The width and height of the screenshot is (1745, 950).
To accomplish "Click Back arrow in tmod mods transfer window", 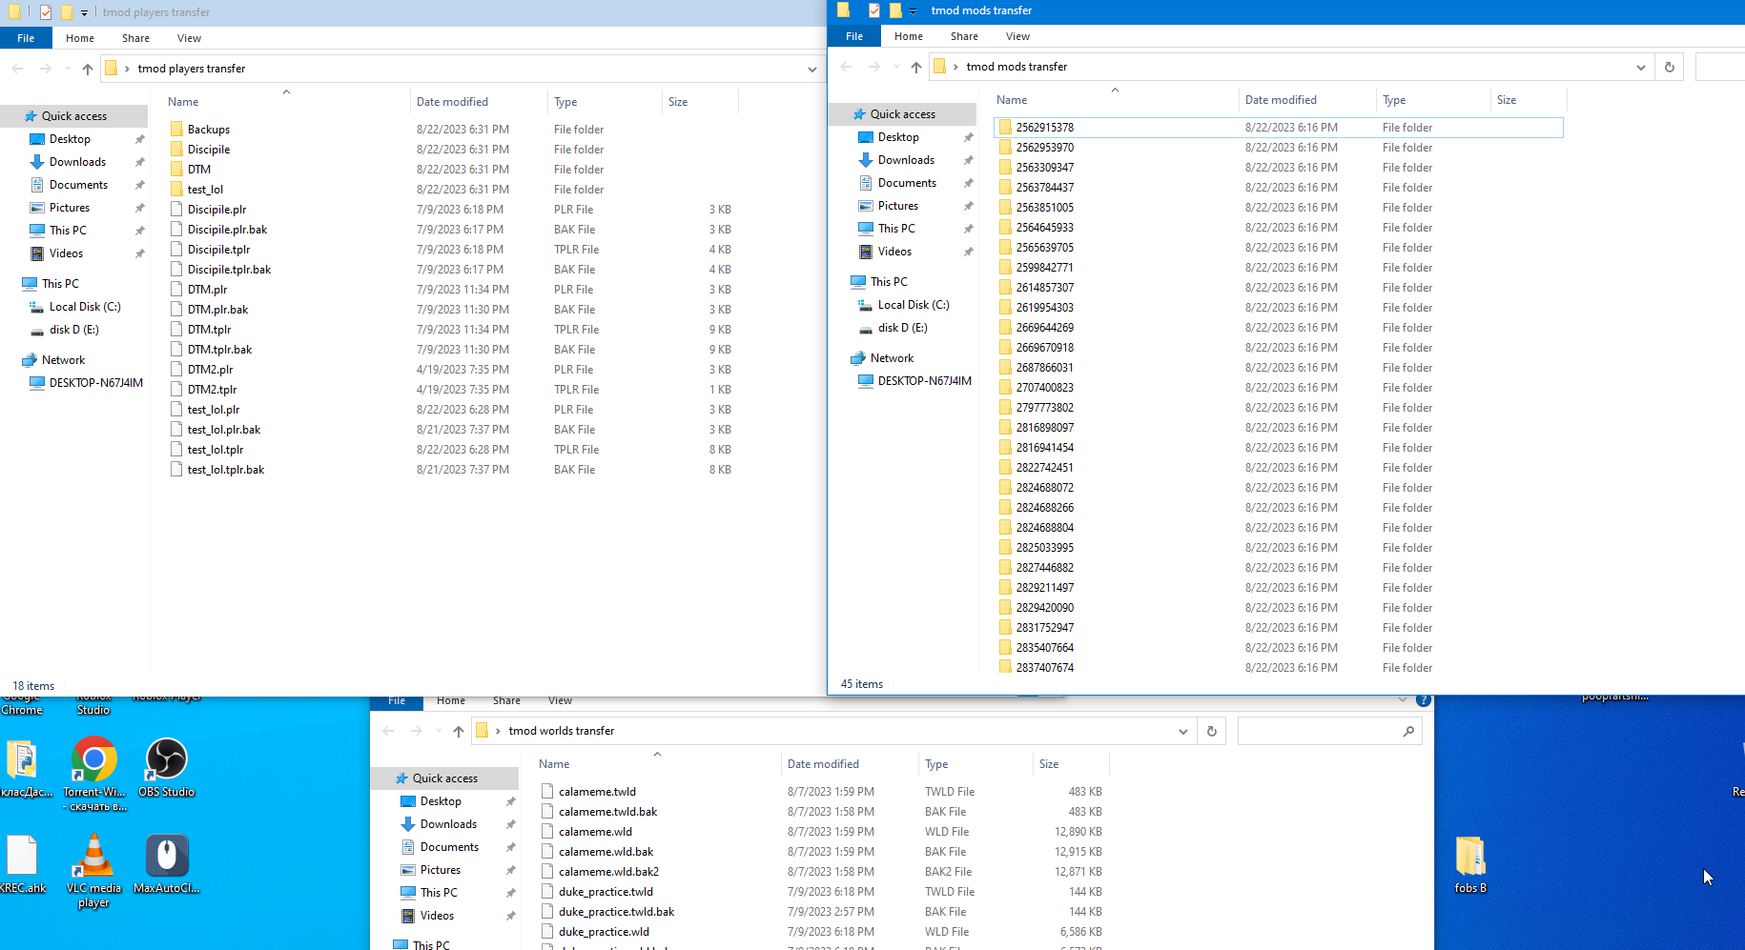I will click(846, 67).
